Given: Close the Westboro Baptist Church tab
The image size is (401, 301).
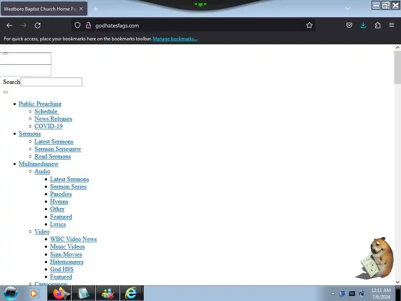Looking at the screenshot, I should click(x=81, y=9).
